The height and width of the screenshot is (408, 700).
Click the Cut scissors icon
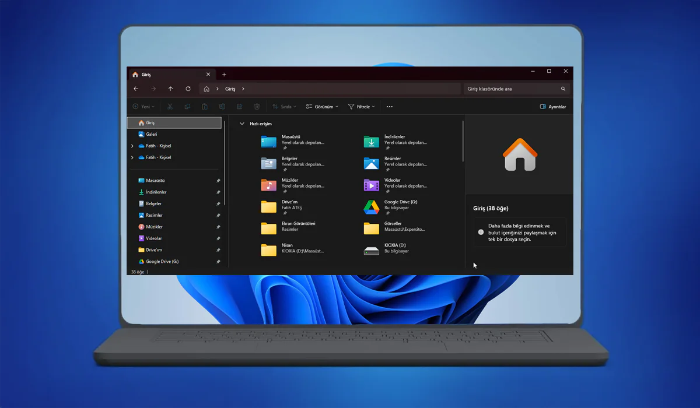170,107
